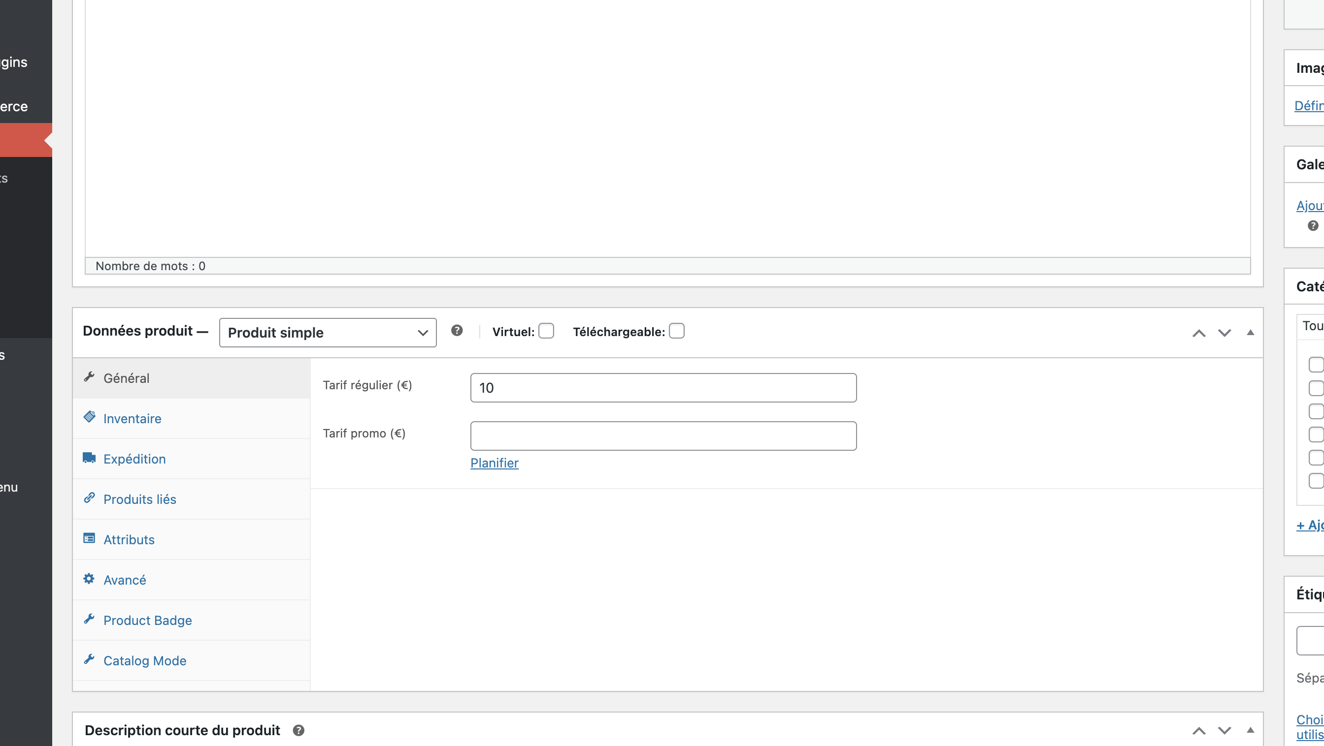The image size is (1324, 746).
Task: Move Description courte panel up with chevron
Action: (1198, 730)
